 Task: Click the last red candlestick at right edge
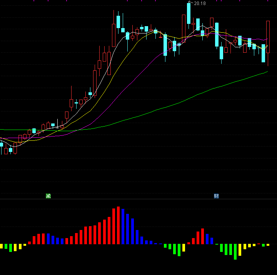pyautogui.click(x=268, y=43)
